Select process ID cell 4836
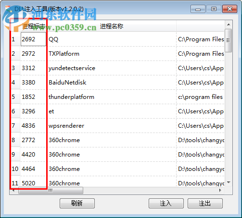Viewport: 242px width, 218px height. 33,126
